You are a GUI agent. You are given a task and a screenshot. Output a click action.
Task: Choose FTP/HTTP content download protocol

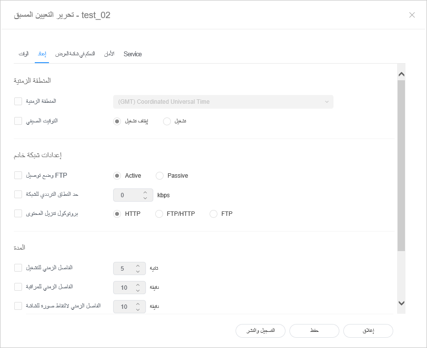click(x=159, y=214)
